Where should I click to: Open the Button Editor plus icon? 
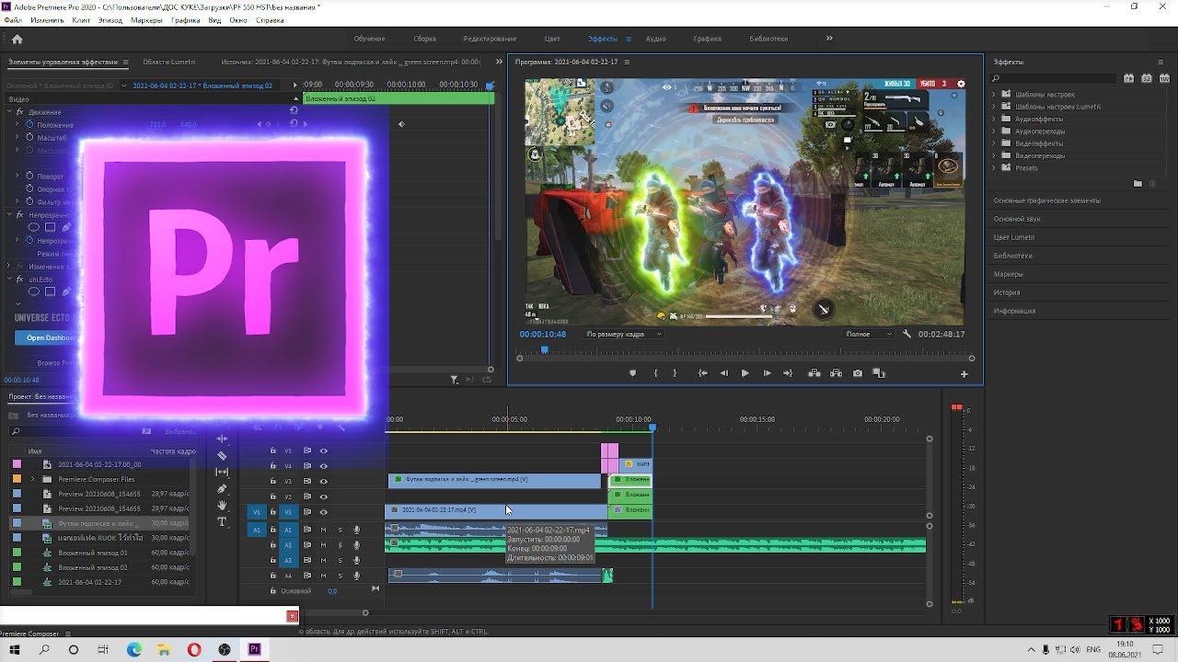pyautogui.click(x=964, y=373)
